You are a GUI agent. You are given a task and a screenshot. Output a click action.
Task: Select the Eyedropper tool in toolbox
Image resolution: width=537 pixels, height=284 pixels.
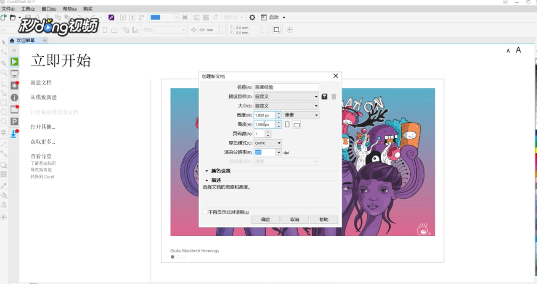(4, 186)
